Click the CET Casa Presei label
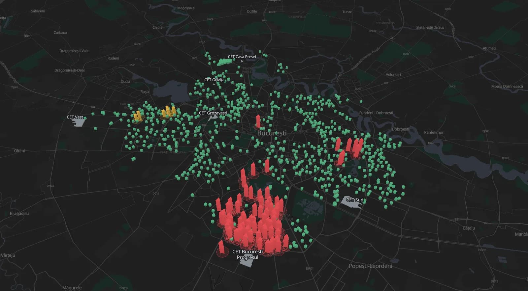The width and height of the screenshot is (528, 291). 242,57
